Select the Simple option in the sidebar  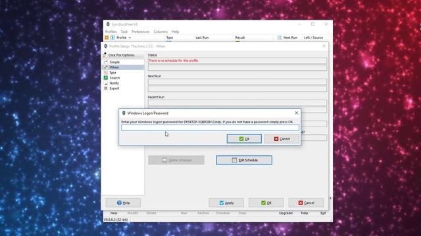click(114, 62)
